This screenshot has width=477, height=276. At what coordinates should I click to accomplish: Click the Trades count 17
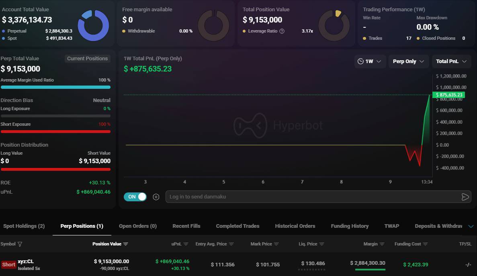coord(409,38)
